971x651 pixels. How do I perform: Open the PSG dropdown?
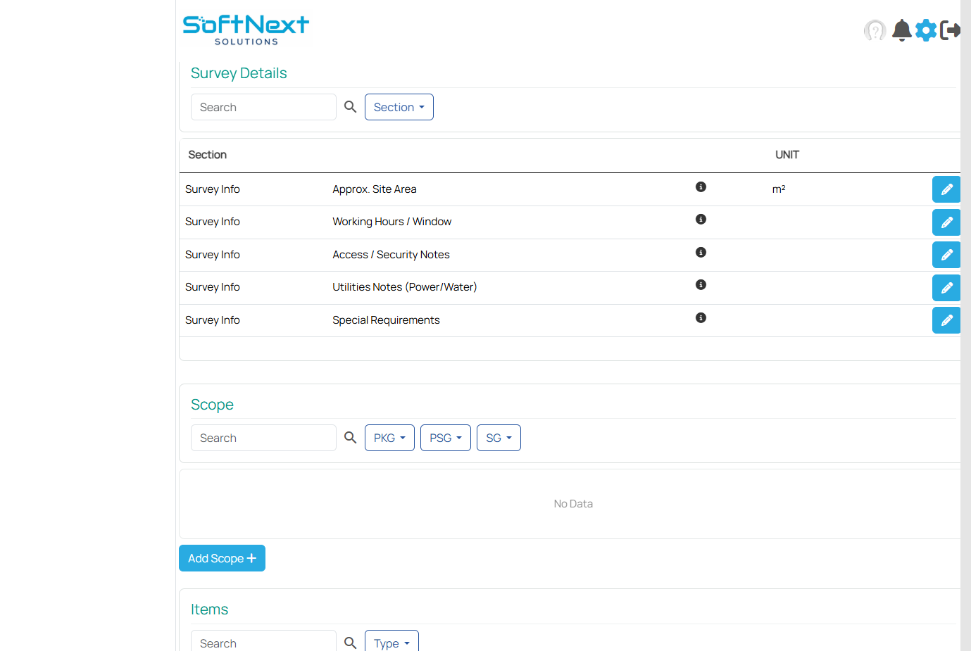[445, 437]
